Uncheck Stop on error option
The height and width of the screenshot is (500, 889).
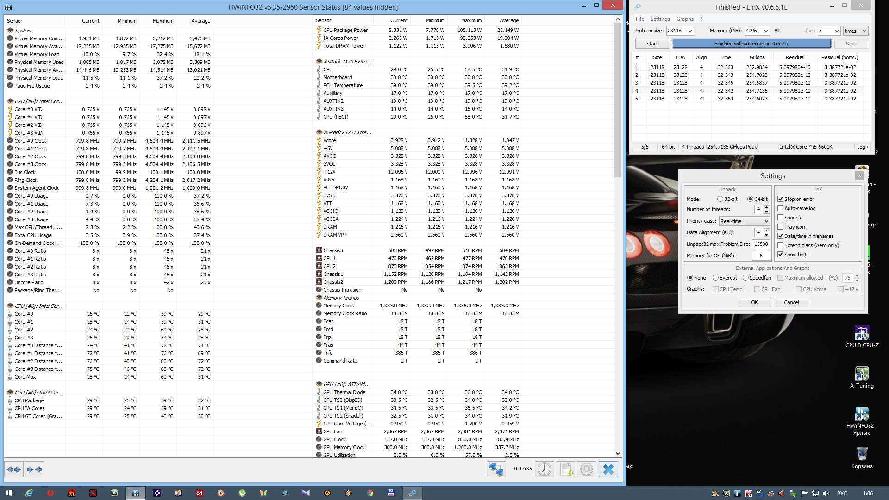(781, 199)
